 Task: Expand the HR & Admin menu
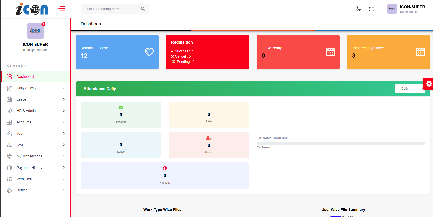pyautogui.click(x=36, y=111)
